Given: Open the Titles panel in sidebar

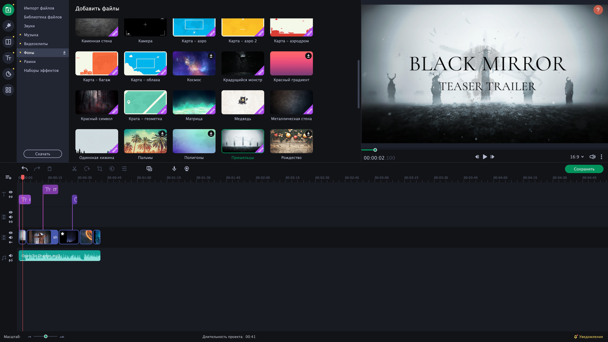Looking at the screenshot, I should click(x=8, y=58).
